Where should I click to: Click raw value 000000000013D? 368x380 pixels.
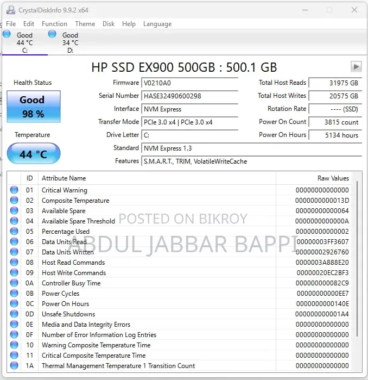322,201
